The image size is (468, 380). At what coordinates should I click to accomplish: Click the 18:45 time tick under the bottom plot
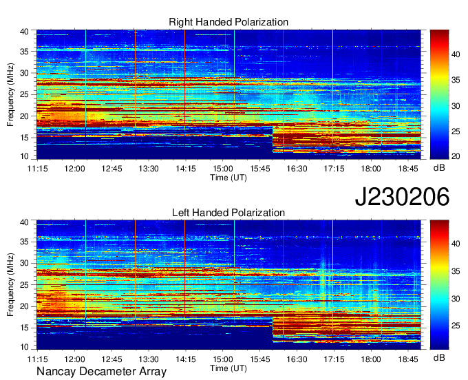(408, 359)
